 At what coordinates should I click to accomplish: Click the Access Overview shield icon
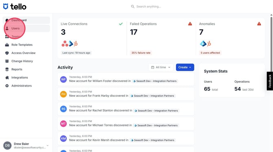[x=7, y=53]
